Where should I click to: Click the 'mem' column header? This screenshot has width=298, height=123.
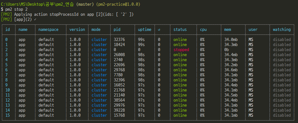228,30
